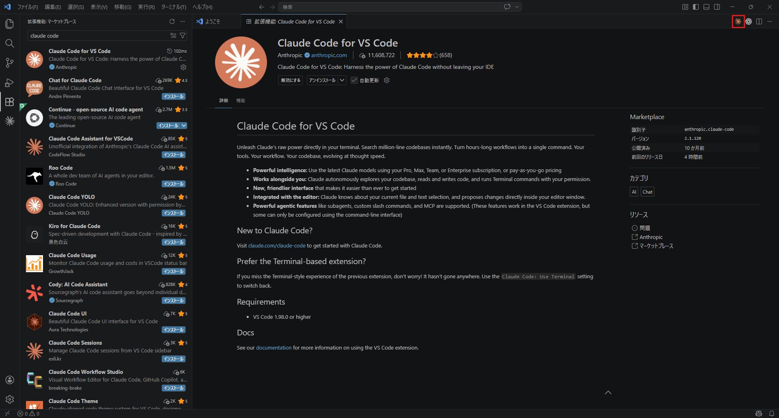Open the extensions filter funnel
This screenshot has width=779, height=418.
point(183,36)
